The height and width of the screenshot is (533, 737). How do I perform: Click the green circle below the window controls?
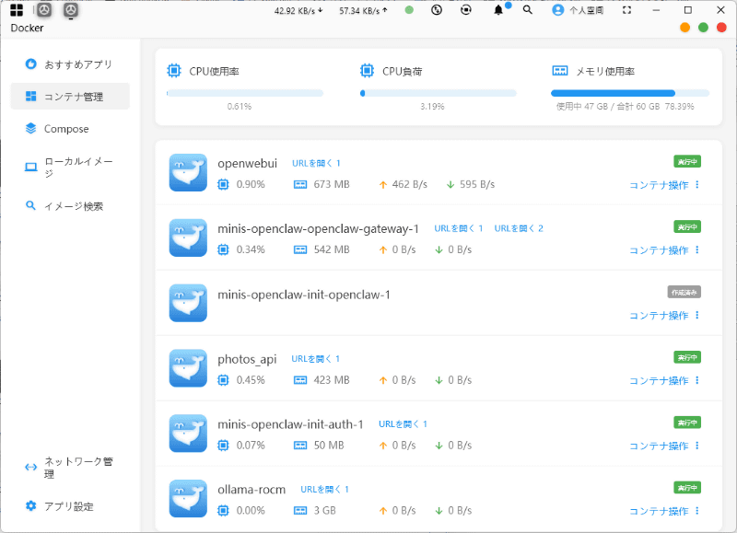[x=703, y=28]
